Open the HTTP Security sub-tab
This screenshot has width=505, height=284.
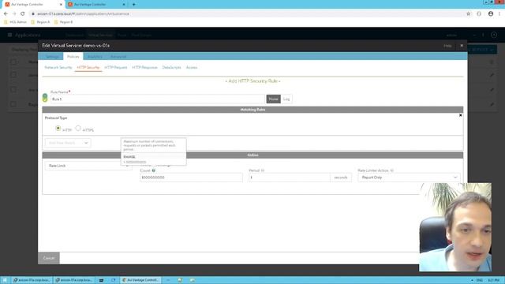click(88, 67)
